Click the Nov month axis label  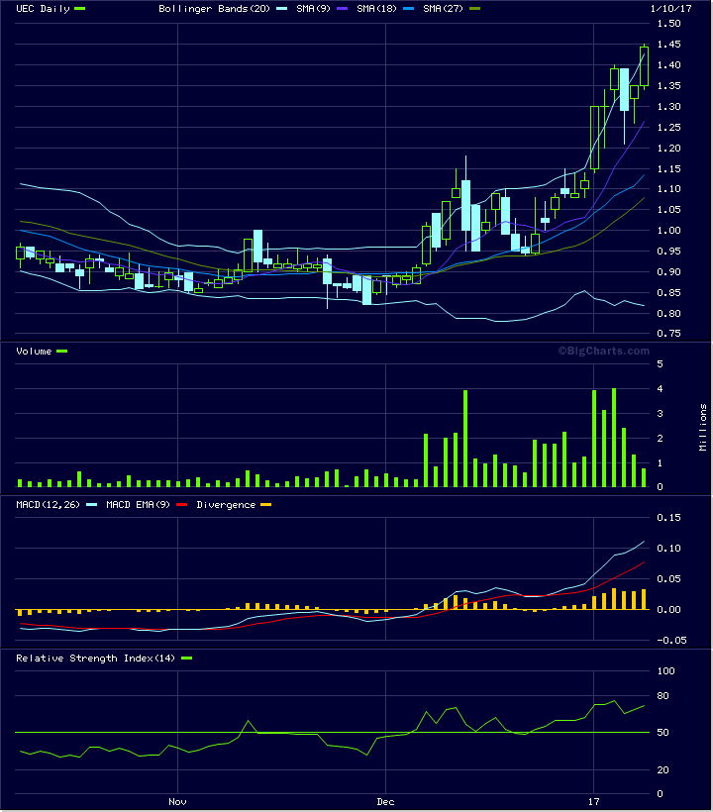tap(177, 802)
